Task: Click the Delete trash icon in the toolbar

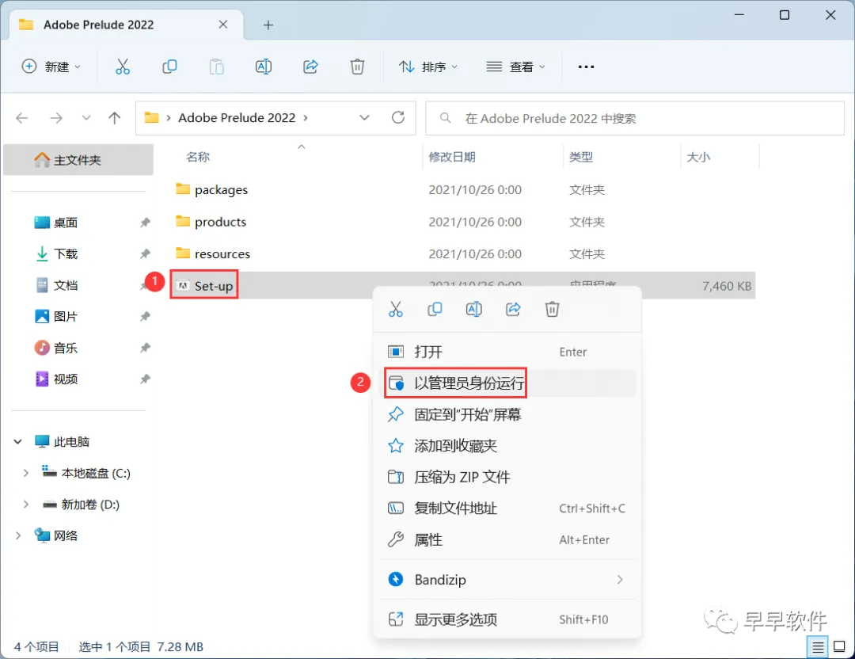Action: pos(357,67)
